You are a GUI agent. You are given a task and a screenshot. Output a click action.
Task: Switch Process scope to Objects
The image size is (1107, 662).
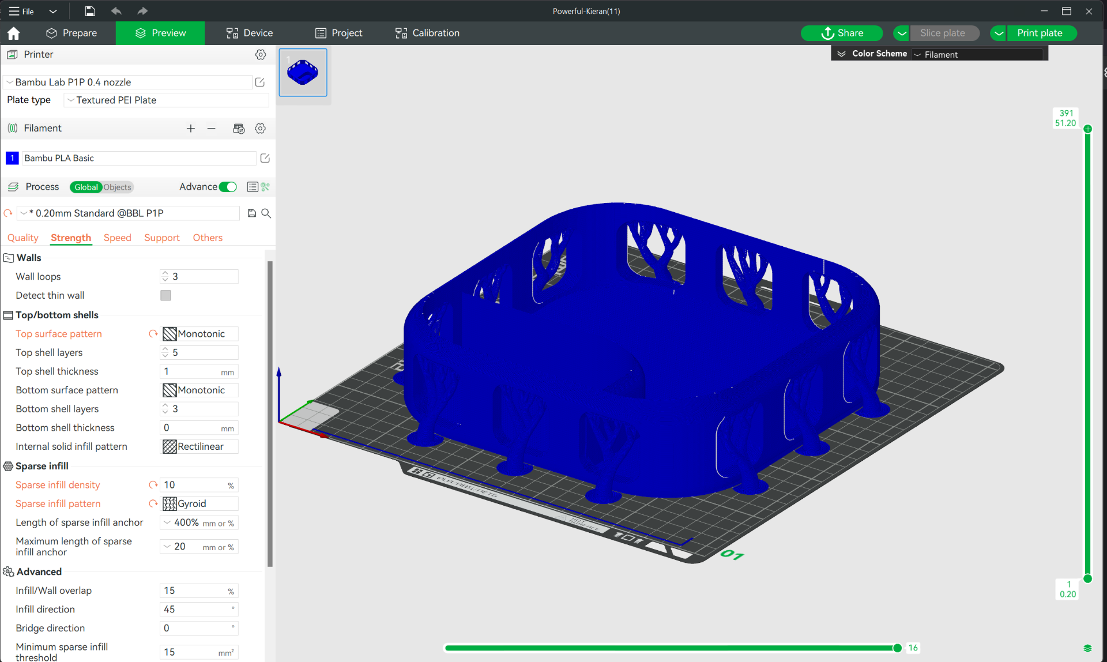118,187
